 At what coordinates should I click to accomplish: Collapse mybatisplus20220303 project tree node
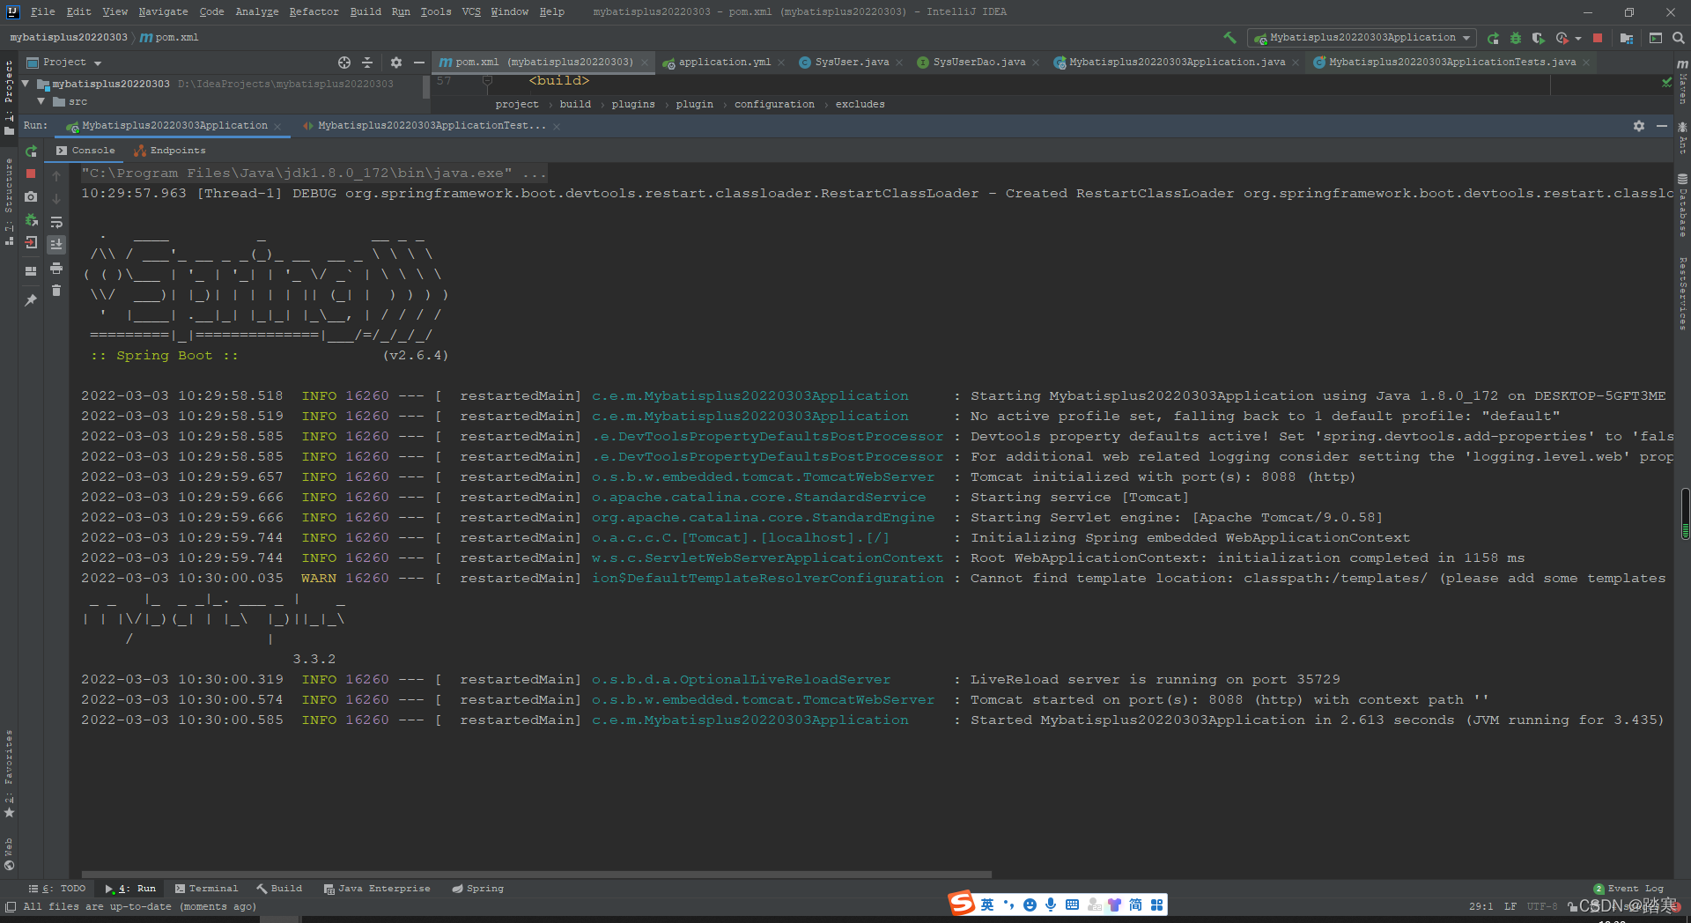click(26, 84)
